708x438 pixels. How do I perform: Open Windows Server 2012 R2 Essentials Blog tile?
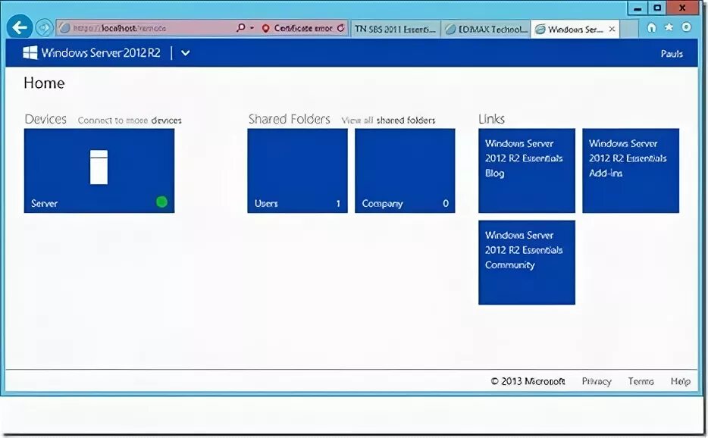[527, 171]
